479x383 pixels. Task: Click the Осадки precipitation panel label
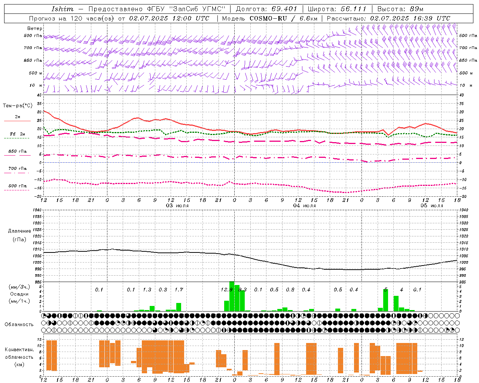pyautogui.click(x=19, y=294)
